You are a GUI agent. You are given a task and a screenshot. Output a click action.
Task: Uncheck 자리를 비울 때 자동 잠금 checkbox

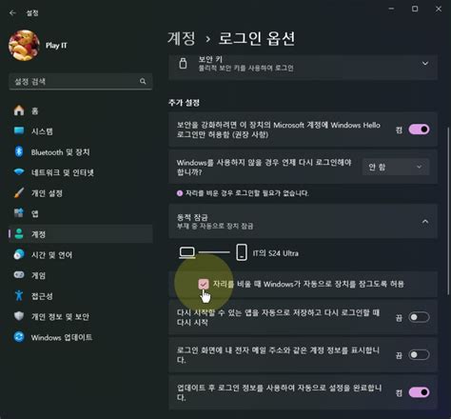point(204,284)
